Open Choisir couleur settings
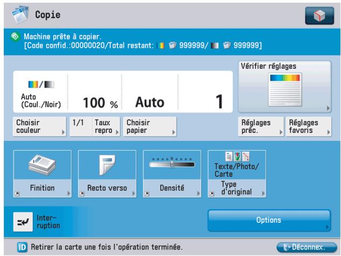This screenshot has width=341, height=256. tap(39, 126)
